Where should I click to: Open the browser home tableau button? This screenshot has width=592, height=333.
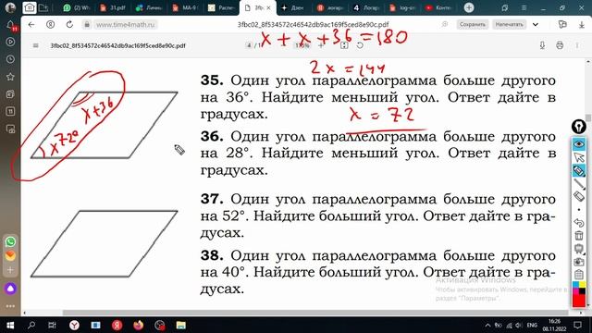30,7
